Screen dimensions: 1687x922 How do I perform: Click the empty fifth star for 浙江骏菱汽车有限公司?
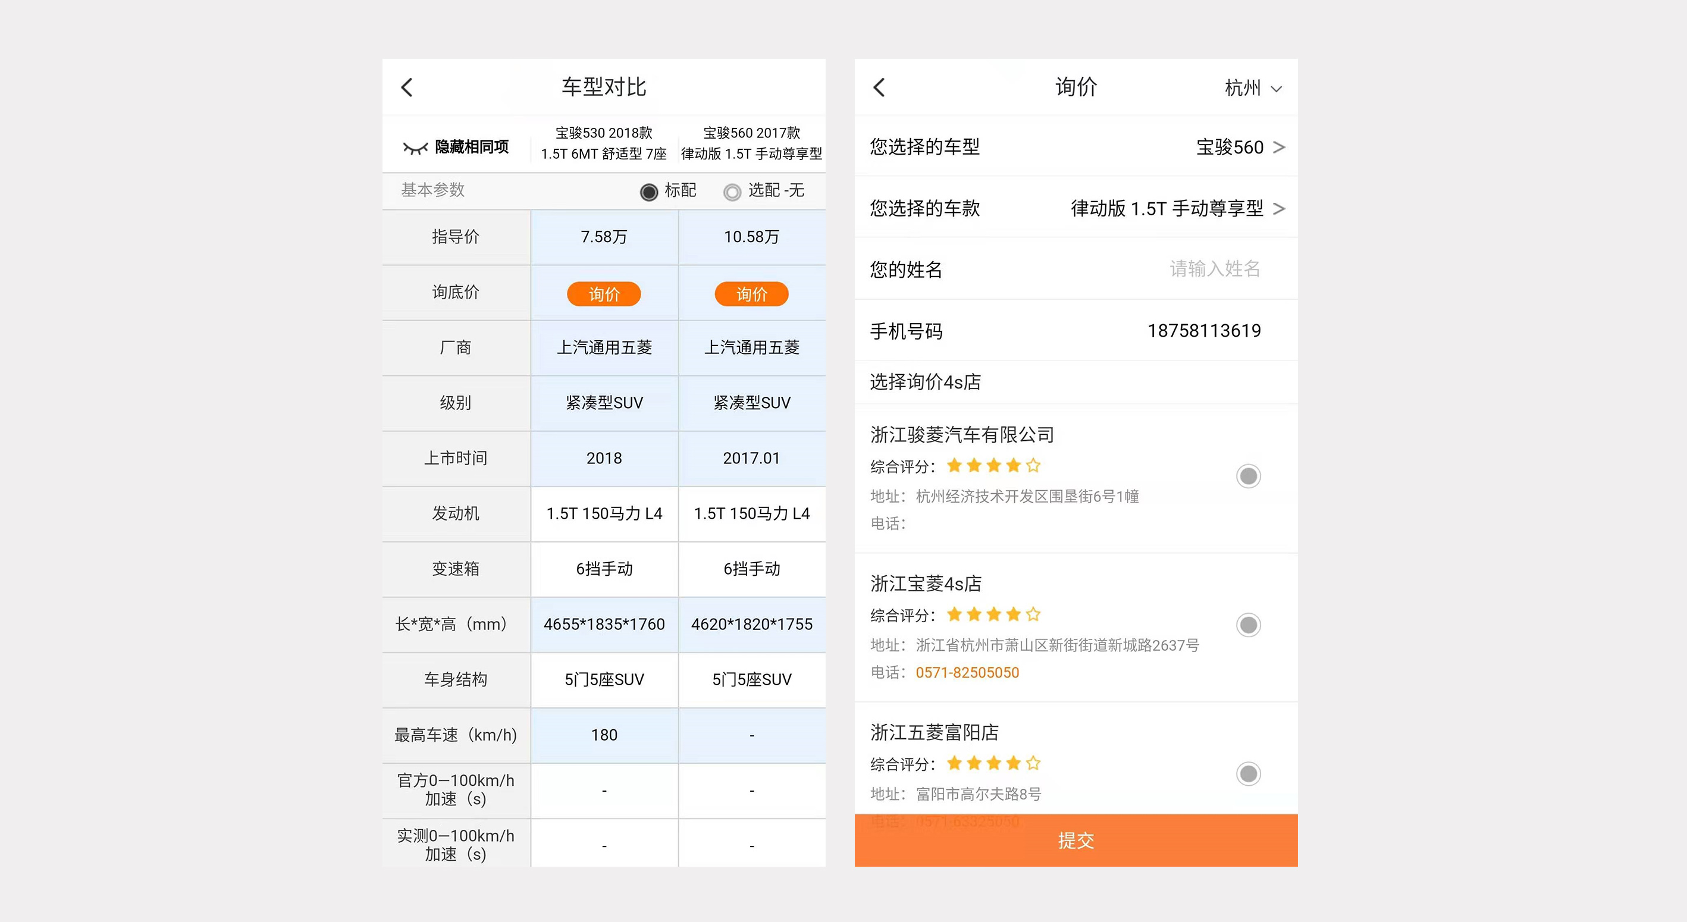1033,465
